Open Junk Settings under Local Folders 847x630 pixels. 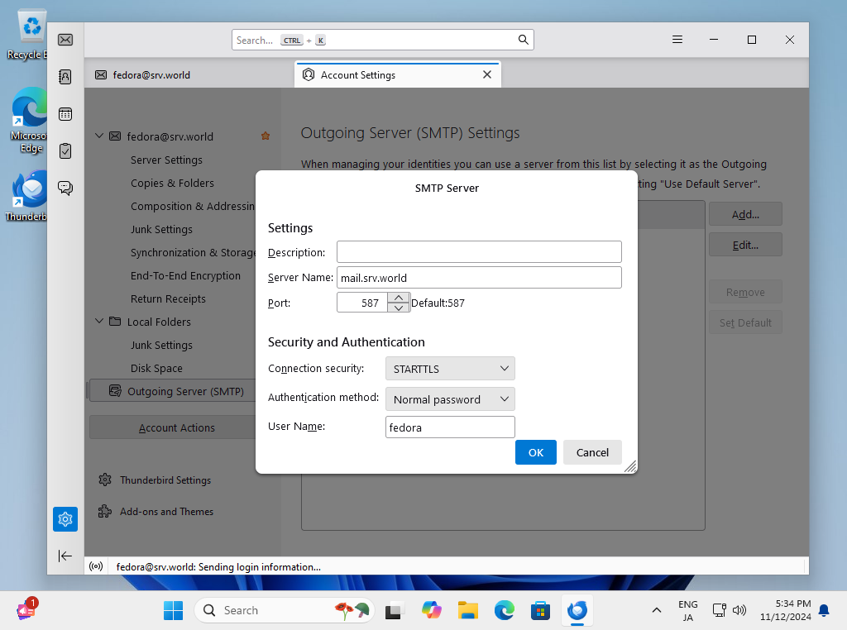(161, 345)
